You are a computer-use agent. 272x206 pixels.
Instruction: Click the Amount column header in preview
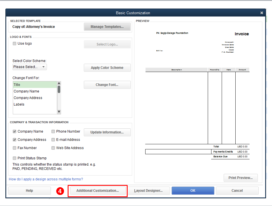pyautogui.click(x=242, y=70)
